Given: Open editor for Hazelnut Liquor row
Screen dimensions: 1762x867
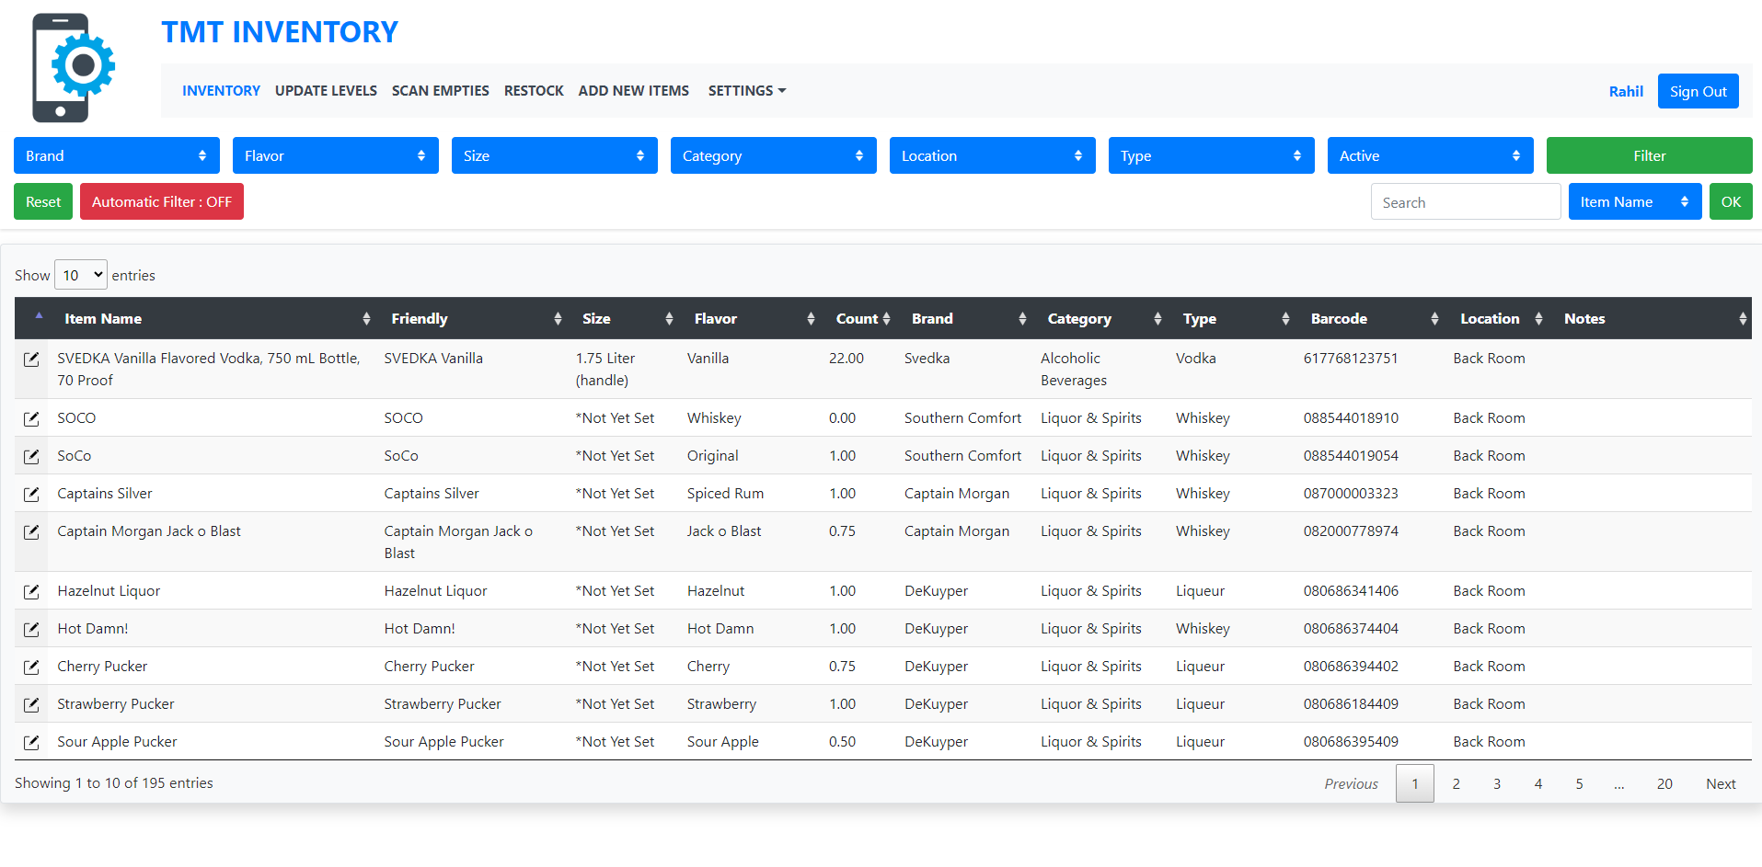Looking at the screenshot, I should [x=31, y=592].
